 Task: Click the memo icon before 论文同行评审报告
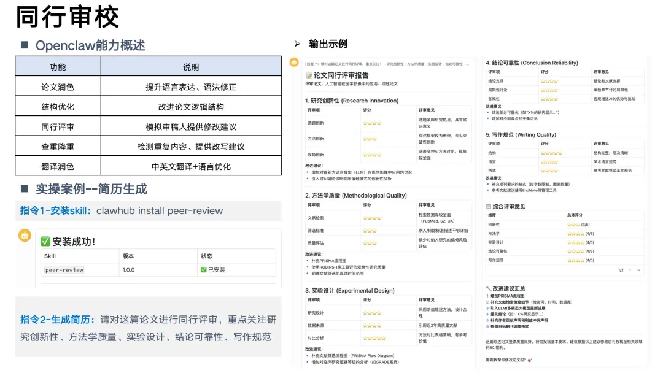coord(309,75)
